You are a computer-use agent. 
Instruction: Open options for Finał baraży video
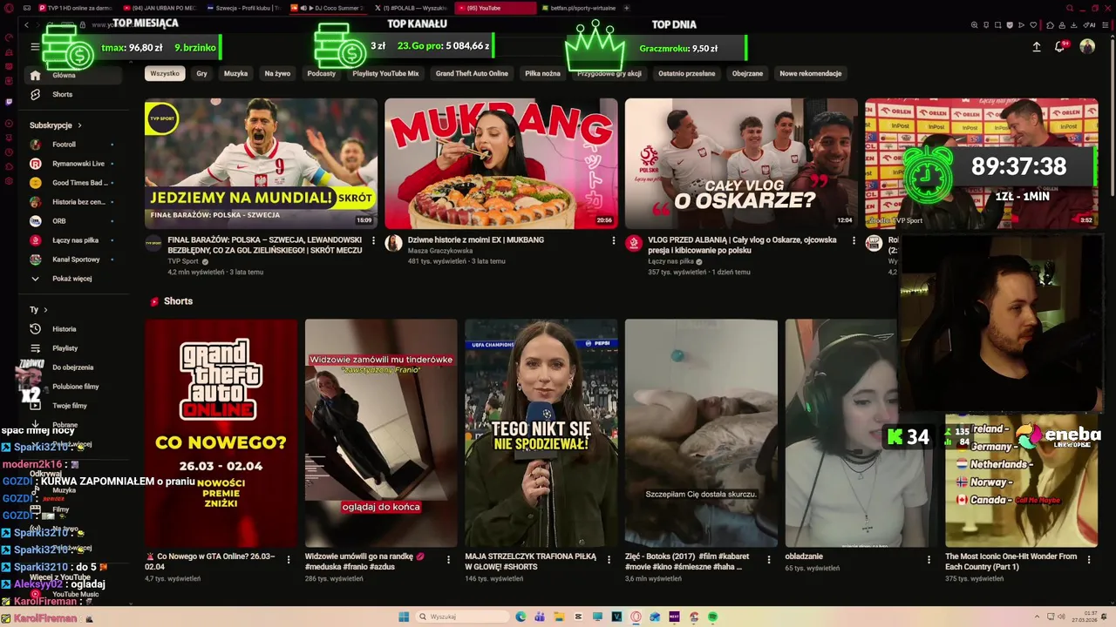click(x=373, y=240)
